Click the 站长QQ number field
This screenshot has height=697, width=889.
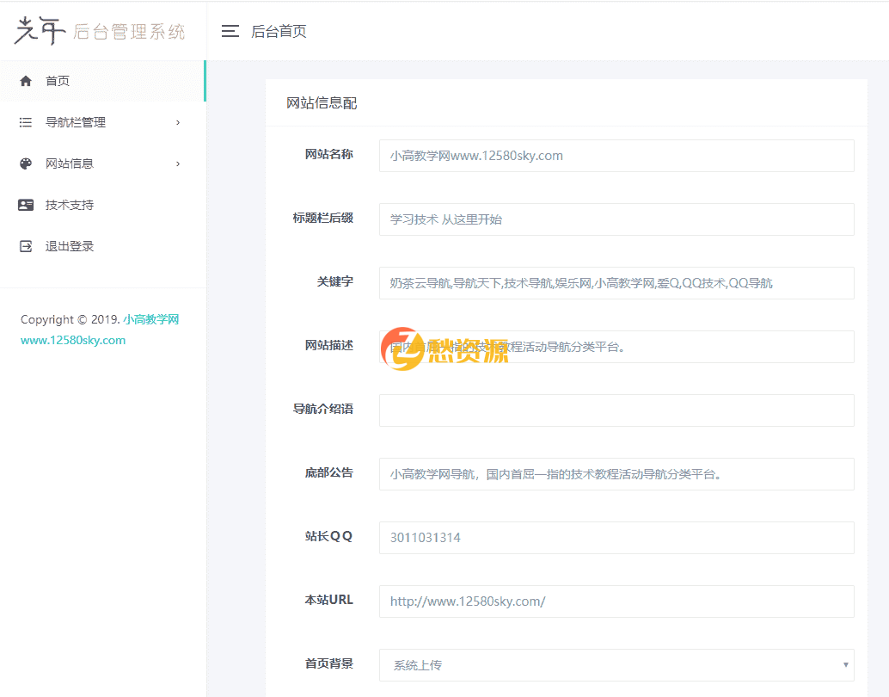[x=616, y=537]
